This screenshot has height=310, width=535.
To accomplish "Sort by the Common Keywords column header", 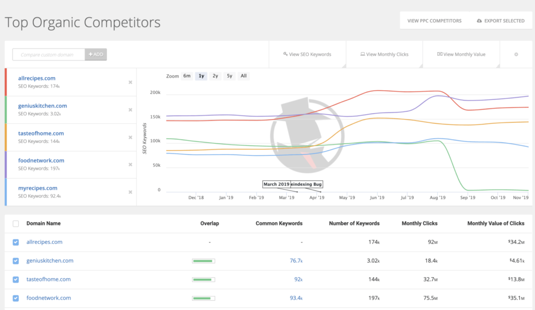I will coord(279,224).
